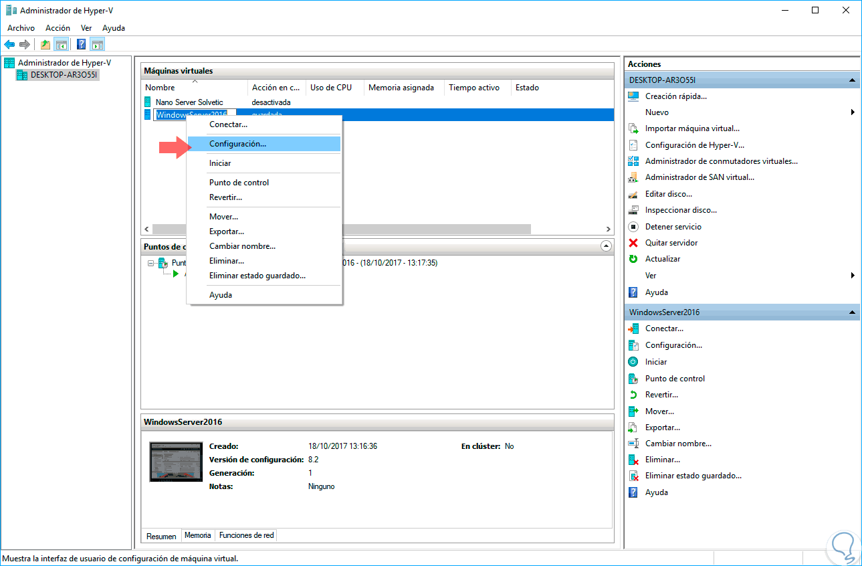Switch to the Funciones de red tab

click(246, 535)
